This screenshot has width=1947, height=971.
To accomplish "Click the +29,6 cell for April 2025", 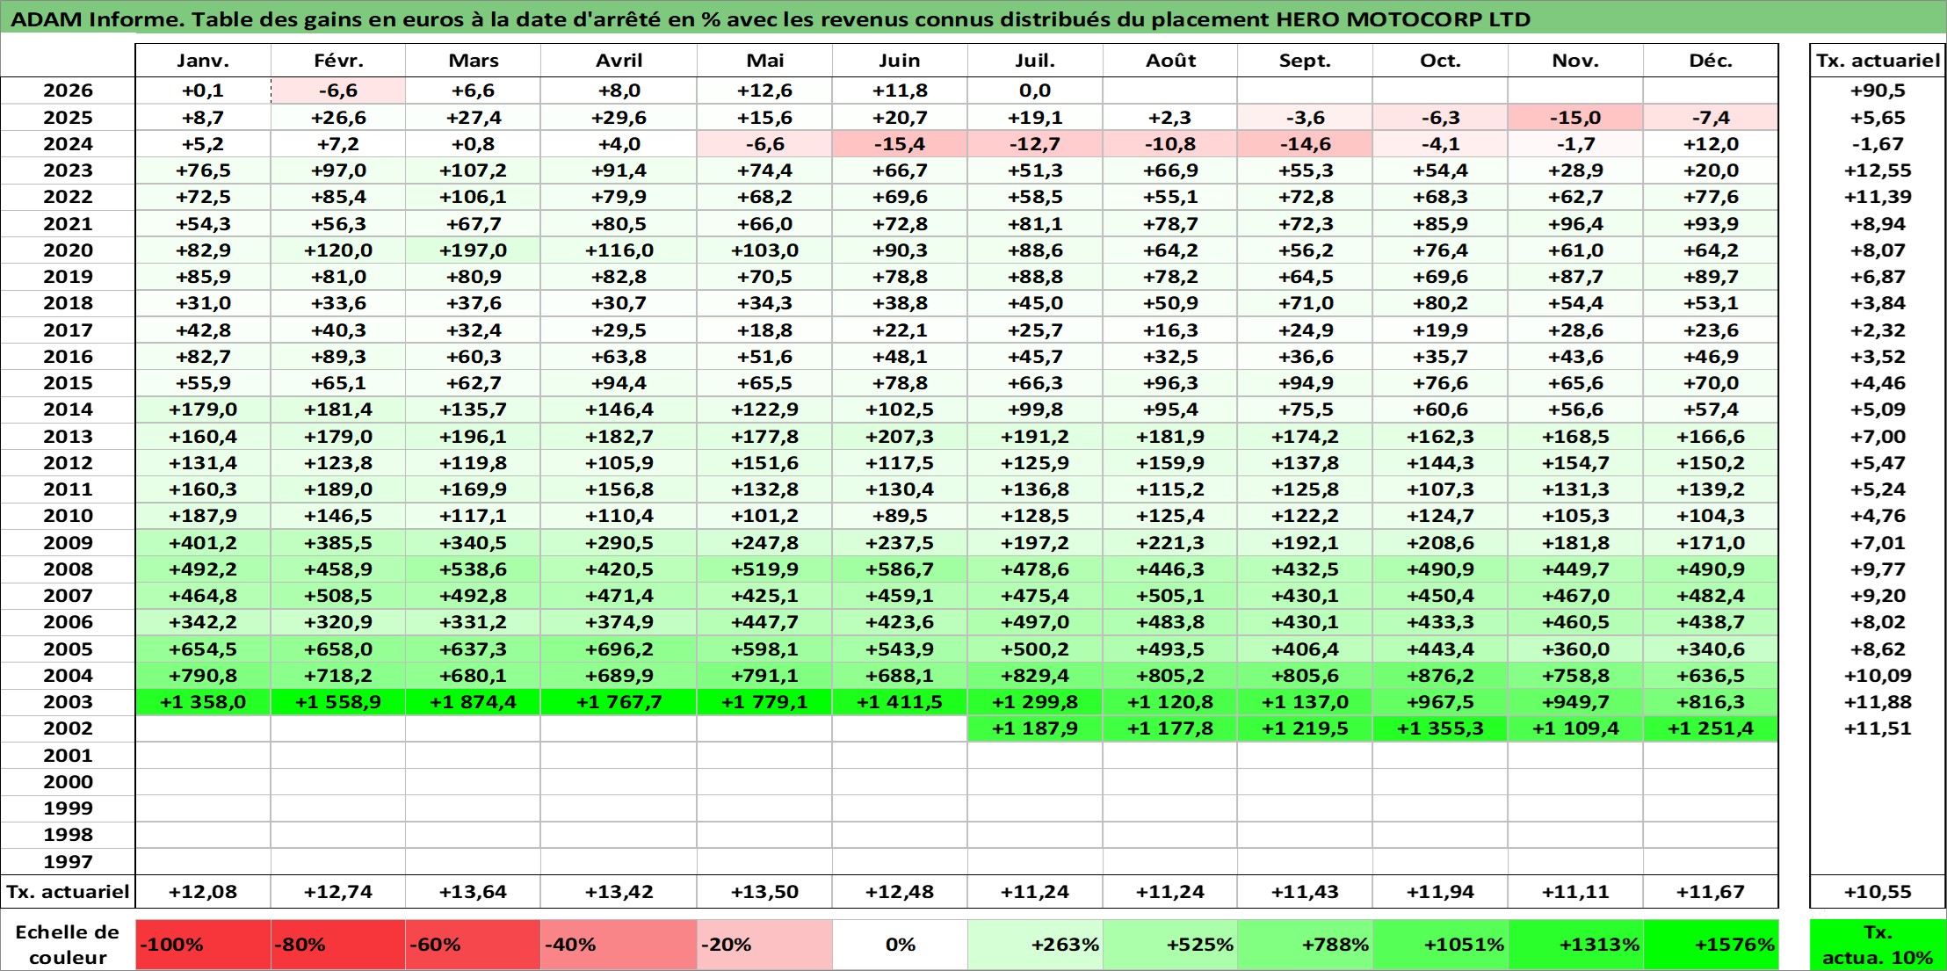I will tap(619, 118).
